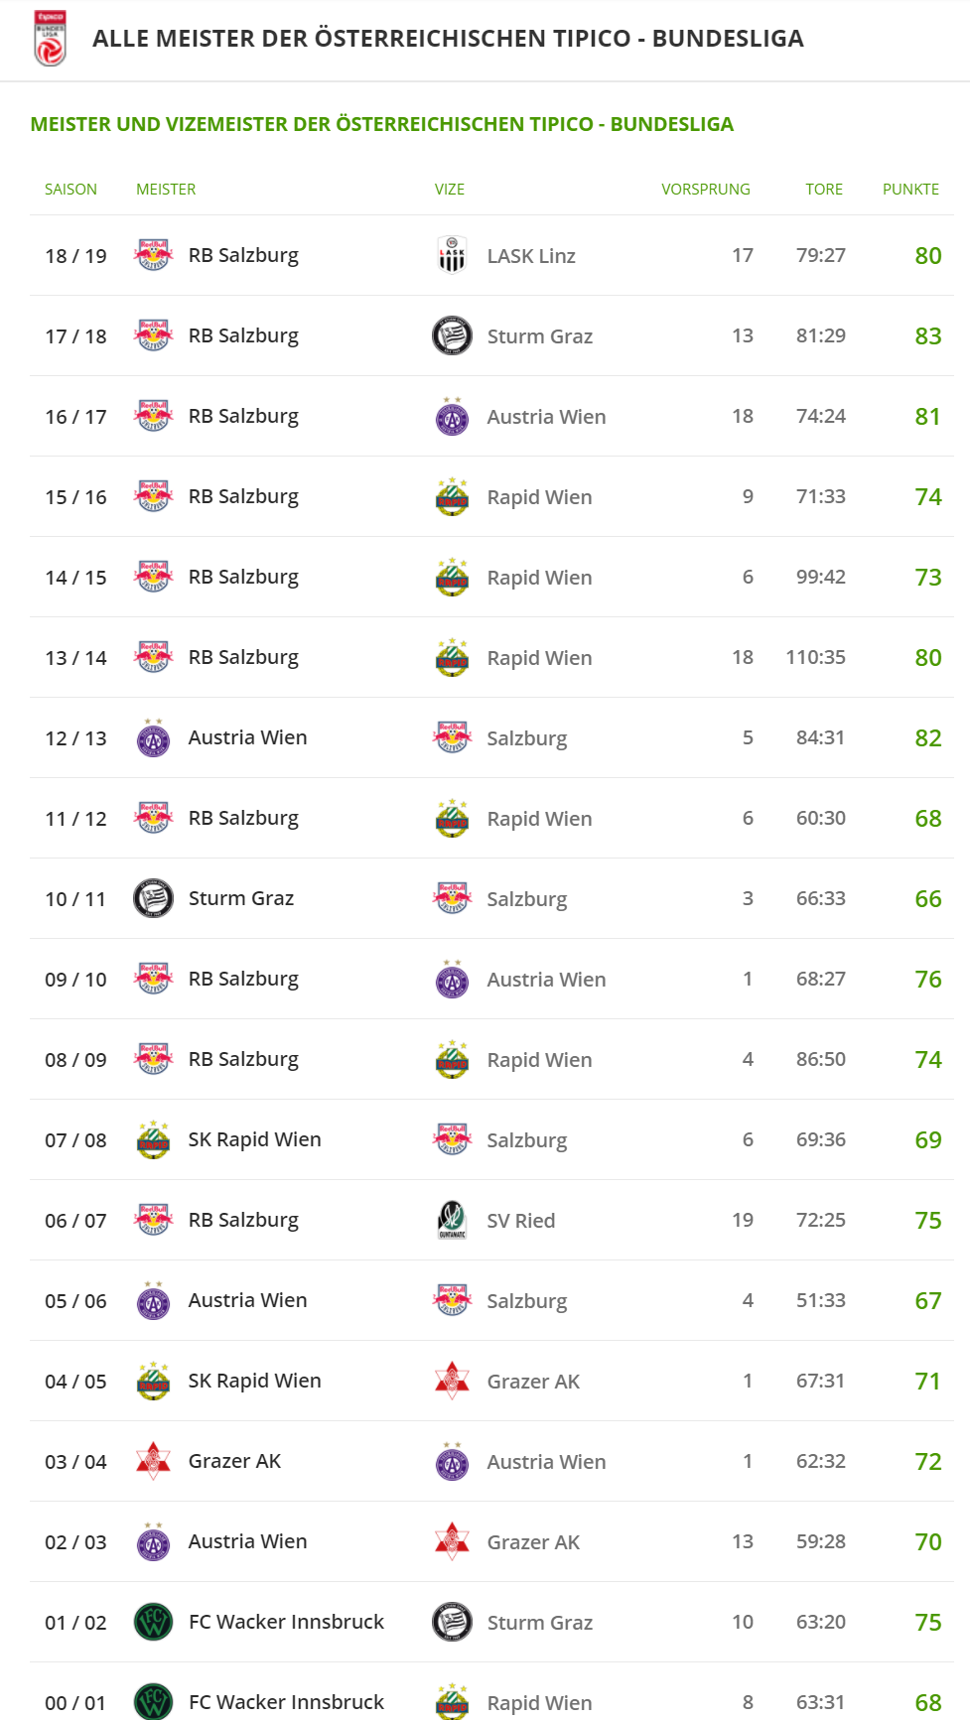The image size is (970, 1720).
Task: Click the FC Wacker Innsbruck crest in 01/02 row
Action: point(154,1622)
